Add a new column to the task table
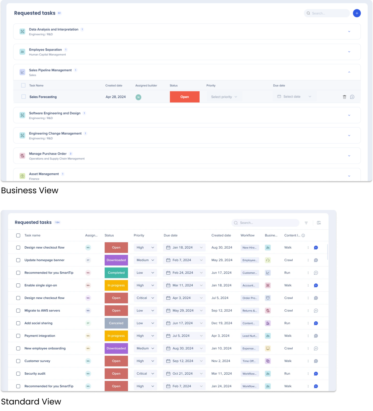 [x=319, y=223]
